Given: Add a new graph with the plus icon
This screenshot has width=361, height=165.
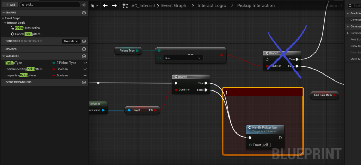Looking at the screenshot, I should tap(84, 13).
